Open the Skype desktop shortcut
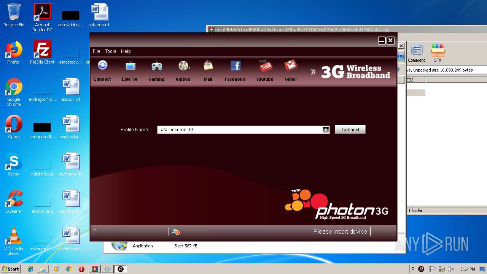The image size is (487, 274). (14, 164)
